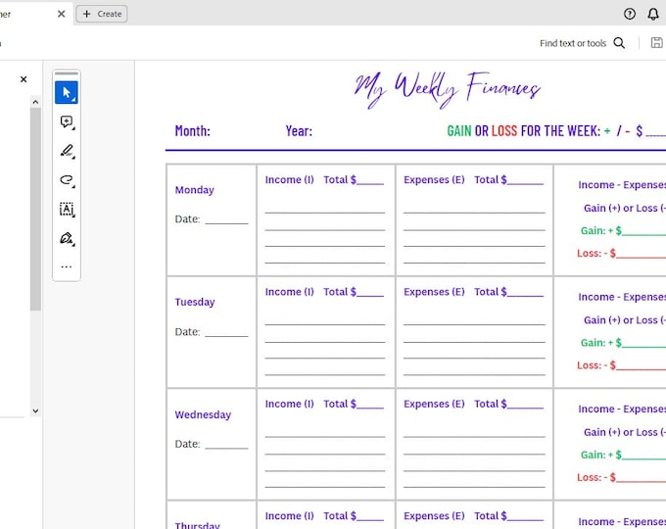Click Wednesday's Income (I) heading
666x529 pixels.
pyautogui.click(x=289, y=404)
